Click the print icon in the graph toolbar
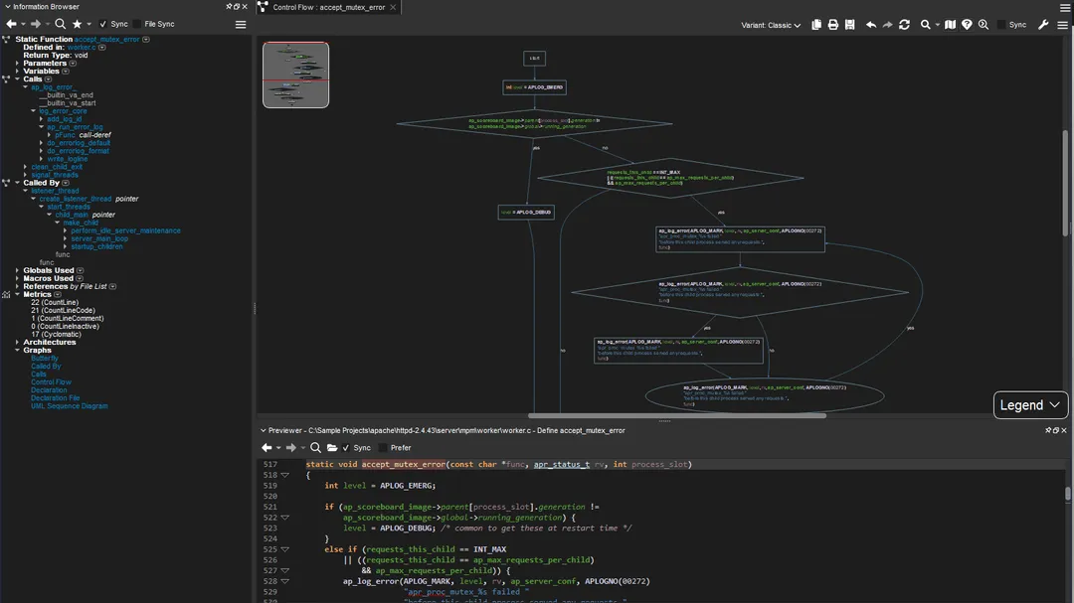Image resolution: width=1074 pixels, height=603 pixels. 833,24
